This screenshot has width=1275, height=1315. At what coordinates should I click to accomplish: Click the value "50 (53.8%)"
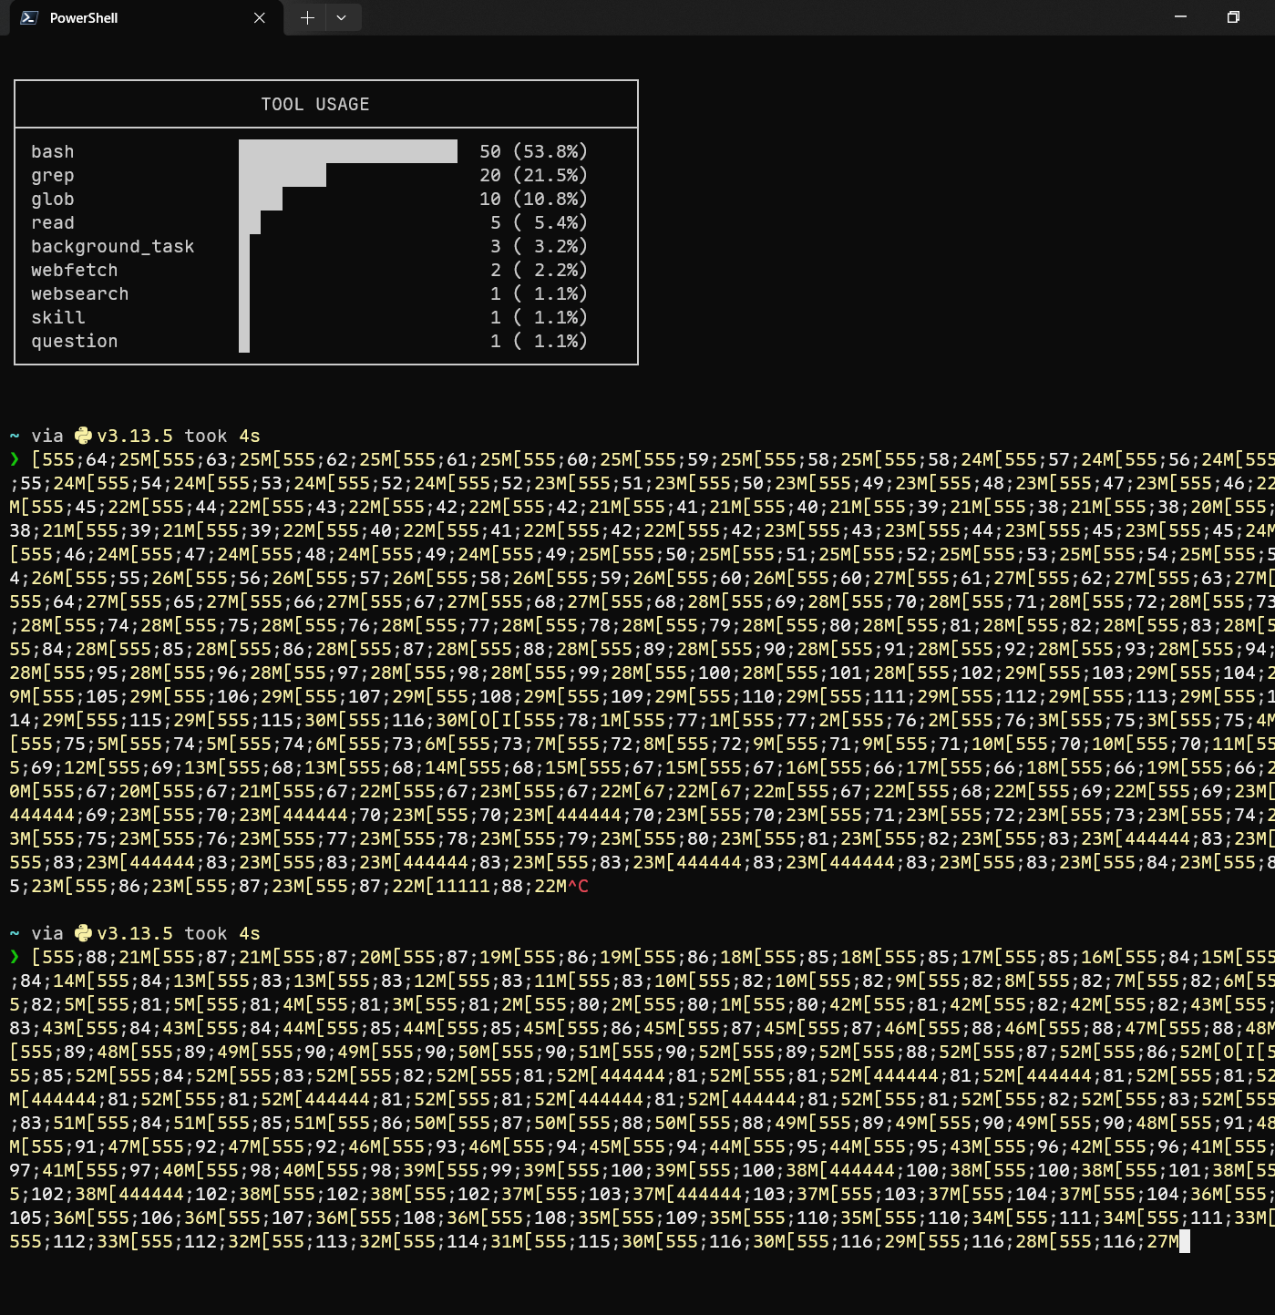pyautogui.click(x=534, y=151)
